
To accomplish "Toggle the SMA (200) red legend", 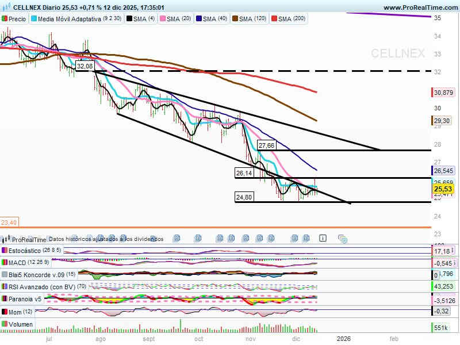I will click(x=292, y=19).
